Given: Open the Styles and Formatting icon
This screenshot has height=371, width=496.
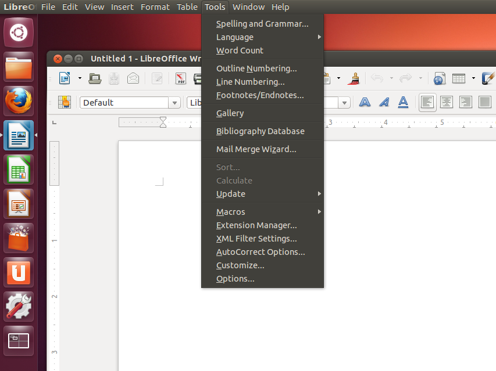Looking at the screenshot, I should pyautogui.click(x=65, y=102).
